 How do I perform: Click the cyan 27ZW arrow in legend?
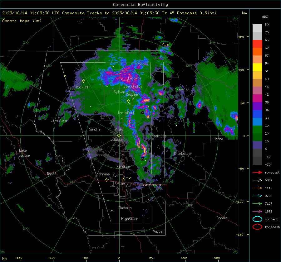click(257, 196)
